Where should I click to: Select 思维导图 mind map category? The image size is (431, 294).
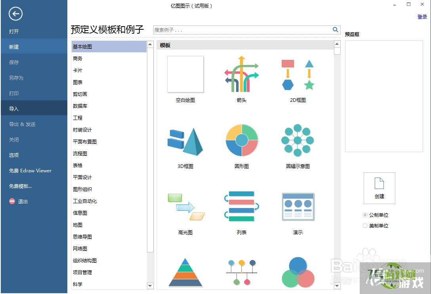pos(109,237)
